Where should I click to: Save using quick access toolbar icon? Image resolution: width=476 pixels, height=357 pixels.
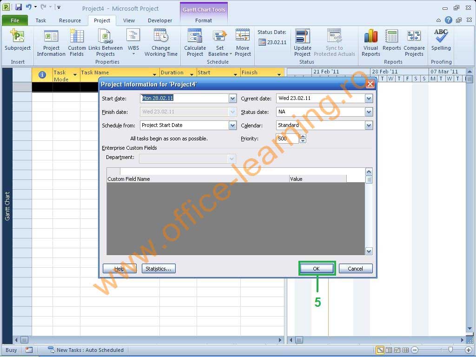(x=19, y=7)
